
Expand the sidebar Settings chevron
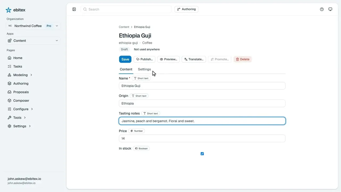[30, 126]
